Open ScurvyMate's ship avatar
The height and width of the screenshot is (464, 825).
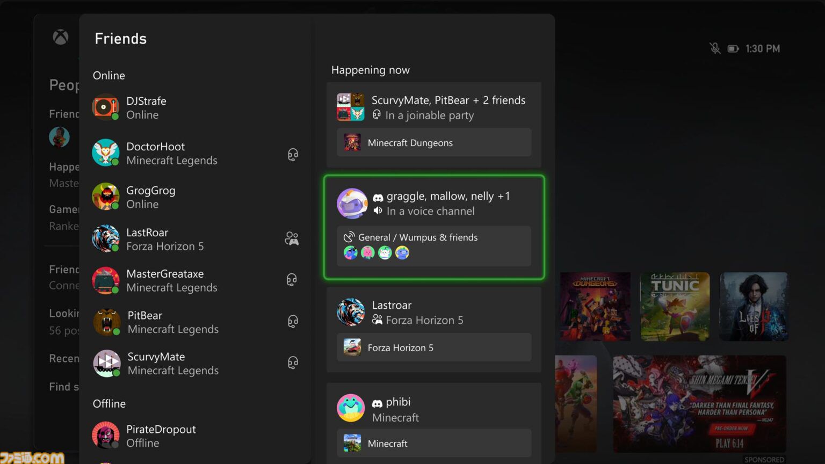(106, 363)
